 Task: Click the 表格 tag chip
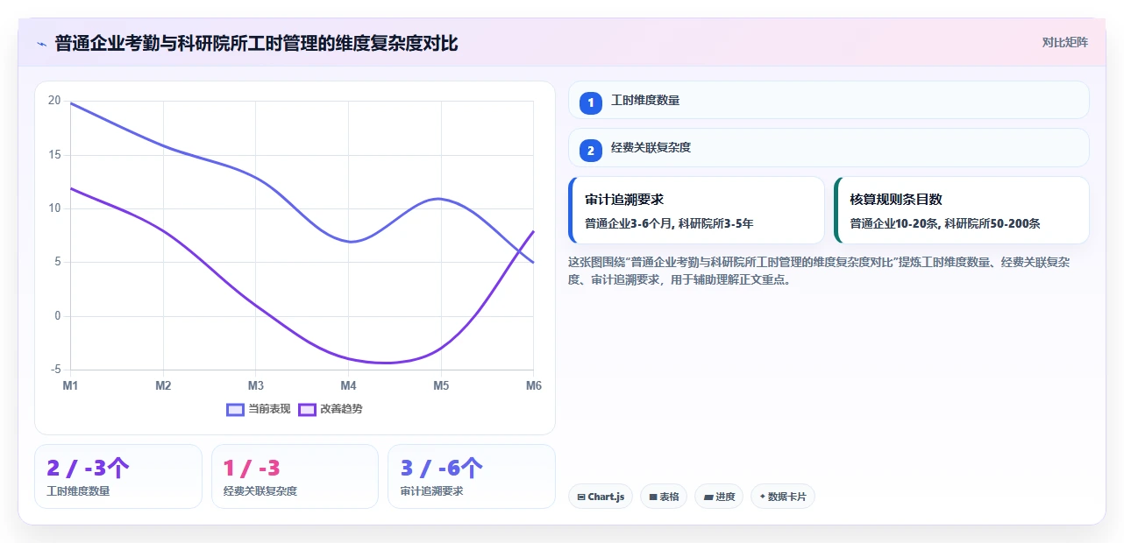[664, 497]
